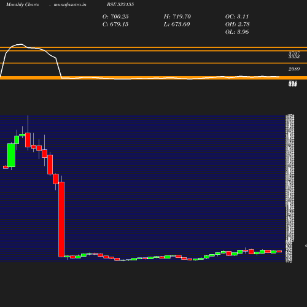Select the open value 'O: 700.25'
The width and height of the screenshot is (307, 307).
pyautogui.click(x=115, y=17)
